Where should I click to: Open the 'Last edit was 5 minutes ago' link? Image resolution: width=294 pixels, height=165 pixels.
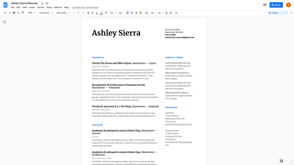click(85, 7)
